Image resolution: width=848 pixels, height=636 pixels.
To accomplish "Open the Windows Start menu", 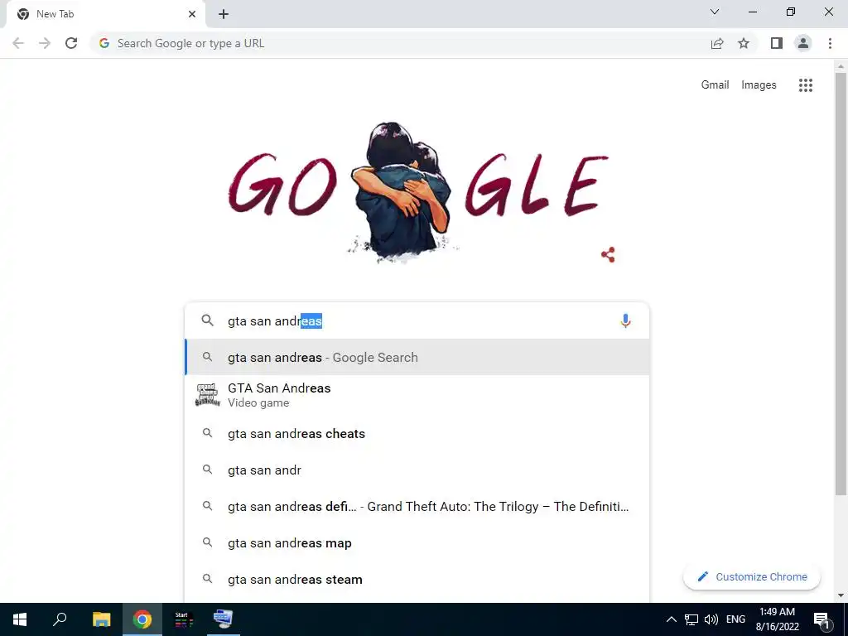I will tap(20, 619).
